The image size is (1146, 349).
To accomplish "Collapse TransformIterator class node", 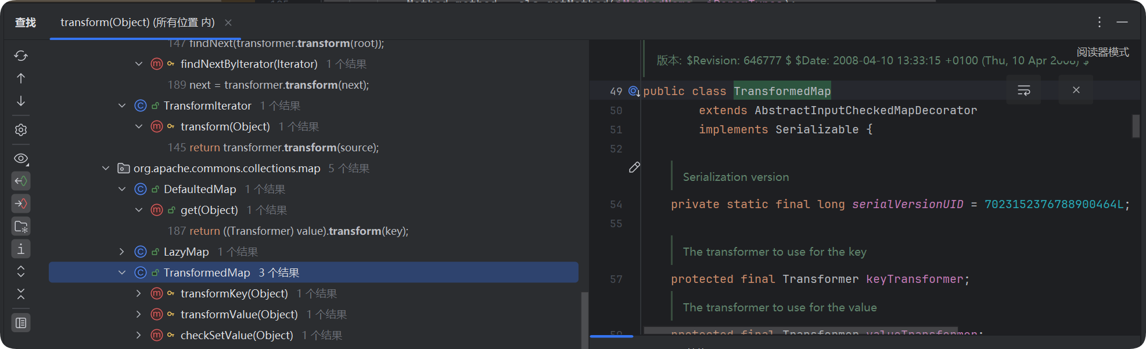I will (x=122, y=106).
